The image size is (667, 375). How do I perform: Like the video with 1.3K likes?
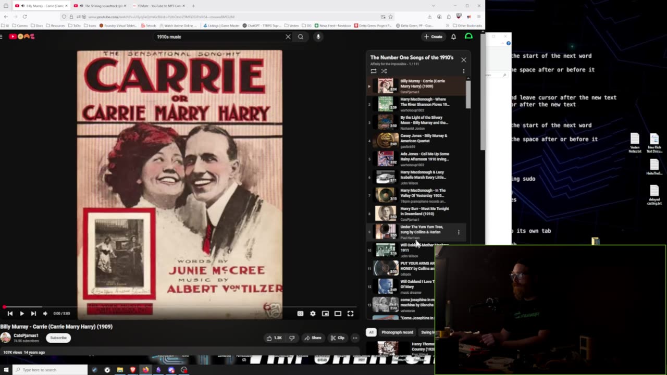coord(274,337)
